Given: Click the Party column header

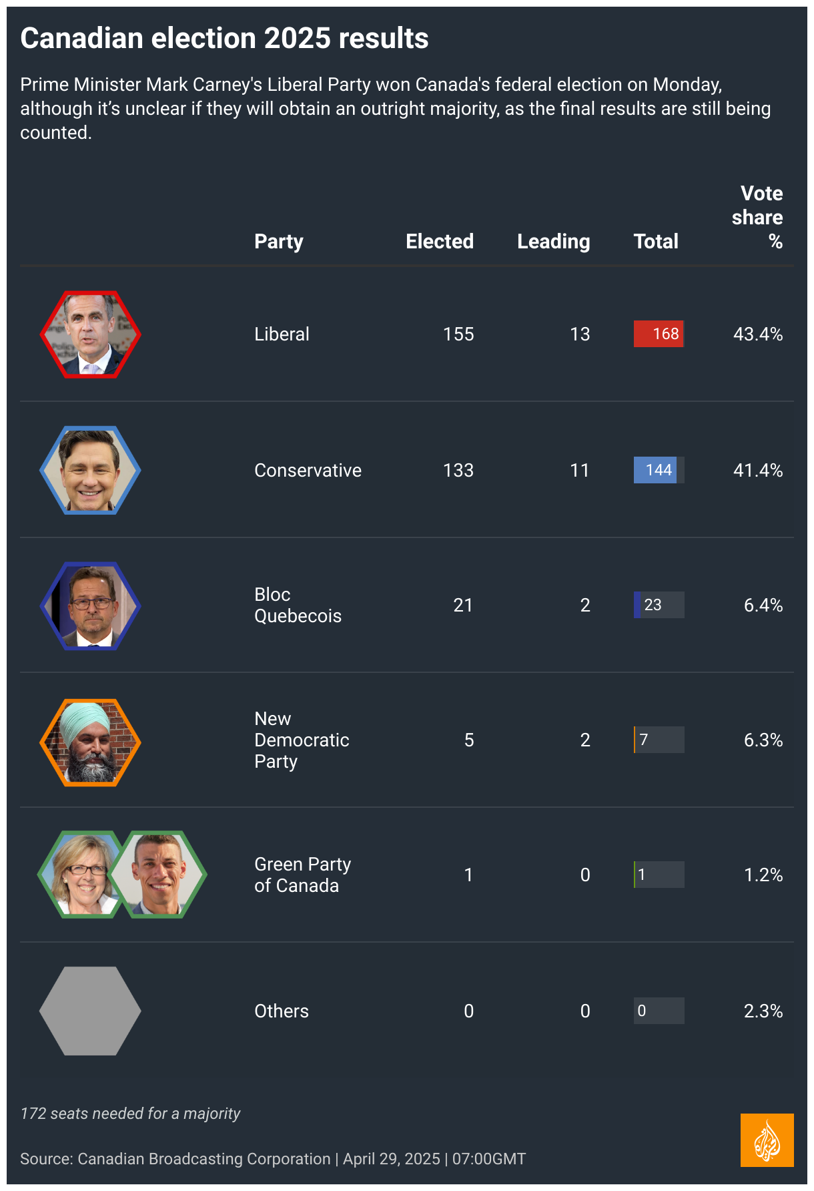Looking at the screenshot, I should [279, 241].
